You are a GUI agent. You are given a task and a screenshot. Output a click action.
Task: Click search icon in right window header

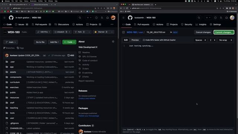coord(199,17)
